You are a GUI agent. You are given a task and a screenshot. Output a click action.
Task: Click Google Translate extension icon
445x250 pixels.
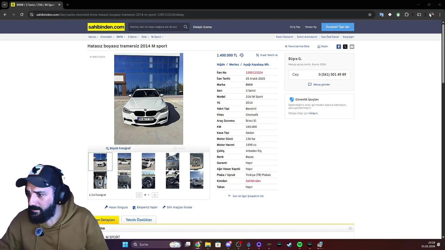tap(381, 15)
